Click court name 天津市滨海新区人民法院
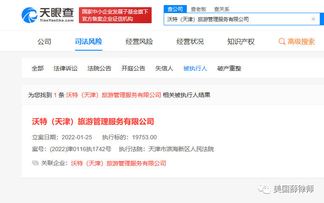Image resolution: width=324 pixels, height=203 pixels. [x=181, y=149]
